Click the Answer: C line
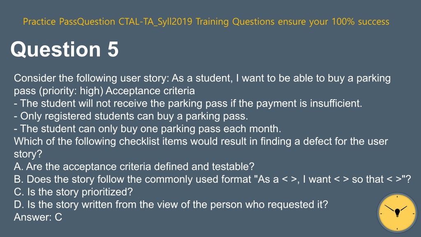Screen dimensions: 421x237 tap(38, 217)
